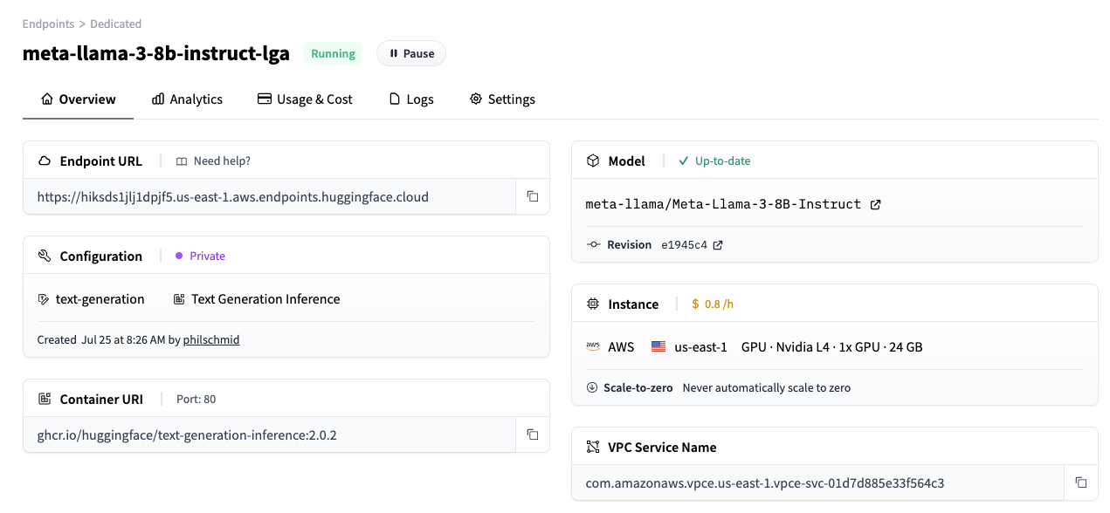Click the Text Generation Inference label

(x=265, y=299)
